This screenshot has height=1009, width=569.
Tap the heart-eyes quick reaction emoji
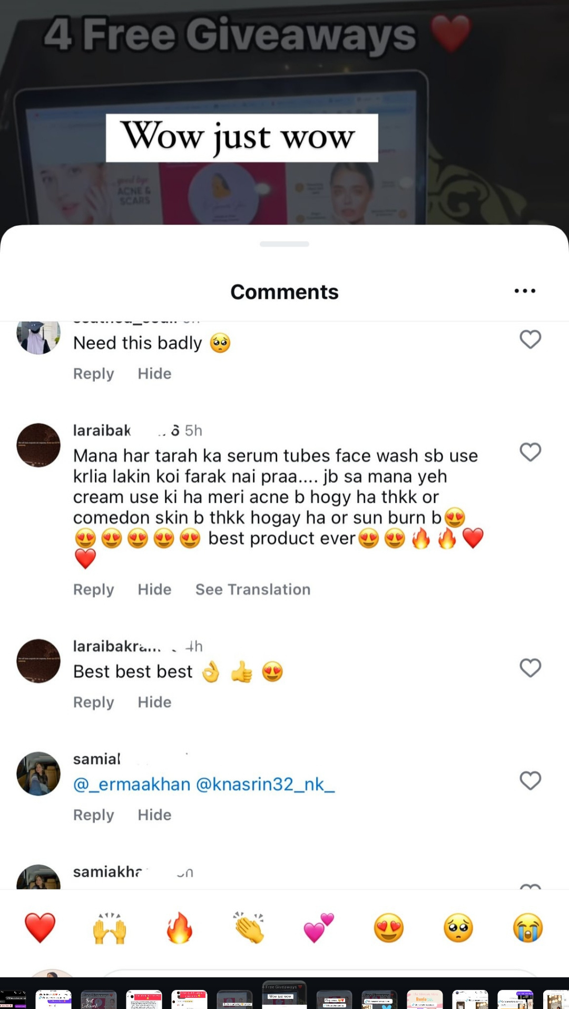389,928
